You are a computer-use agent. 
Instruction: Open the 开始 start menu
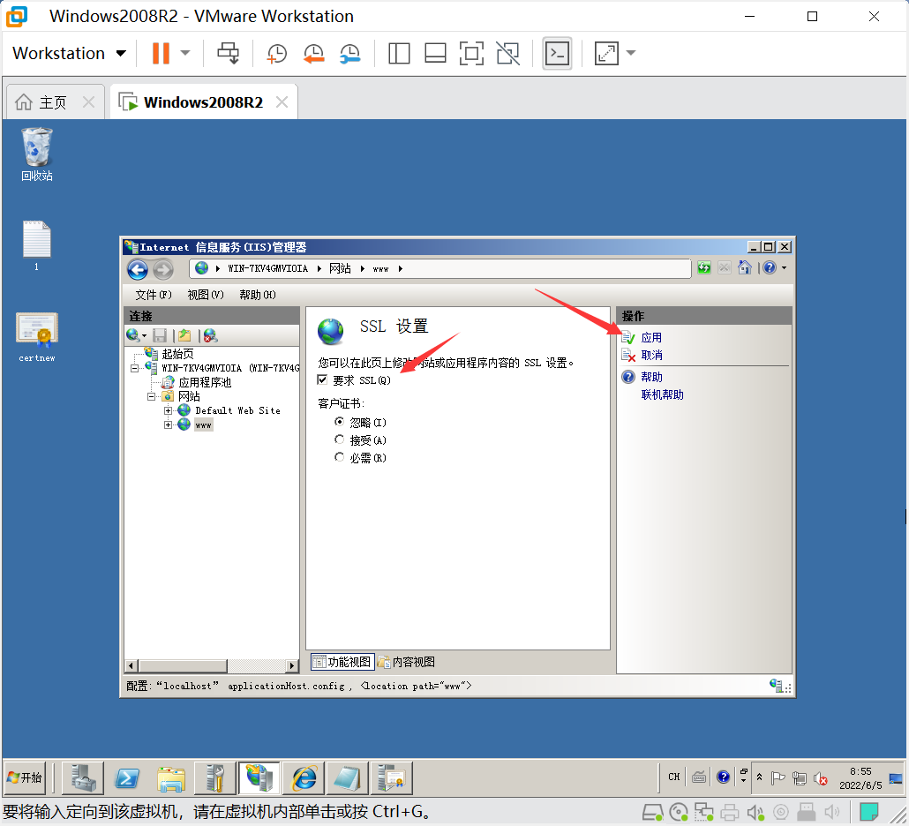[x=25, y=777]
